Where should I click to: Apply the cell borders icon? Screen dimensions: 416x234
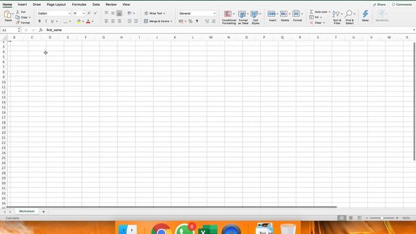coord(66,21)
